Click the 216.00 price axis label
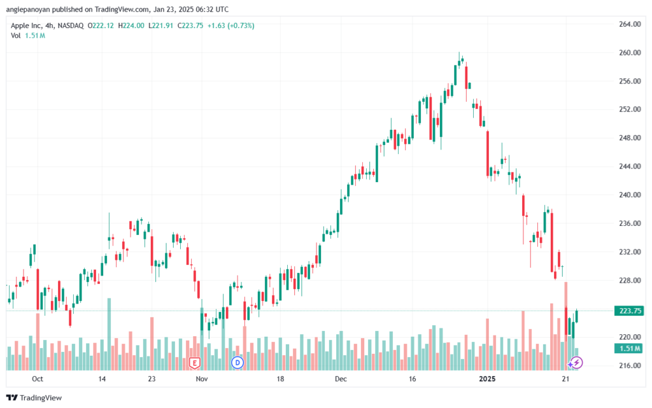The image size is (652, 408). tap(630, 365)
